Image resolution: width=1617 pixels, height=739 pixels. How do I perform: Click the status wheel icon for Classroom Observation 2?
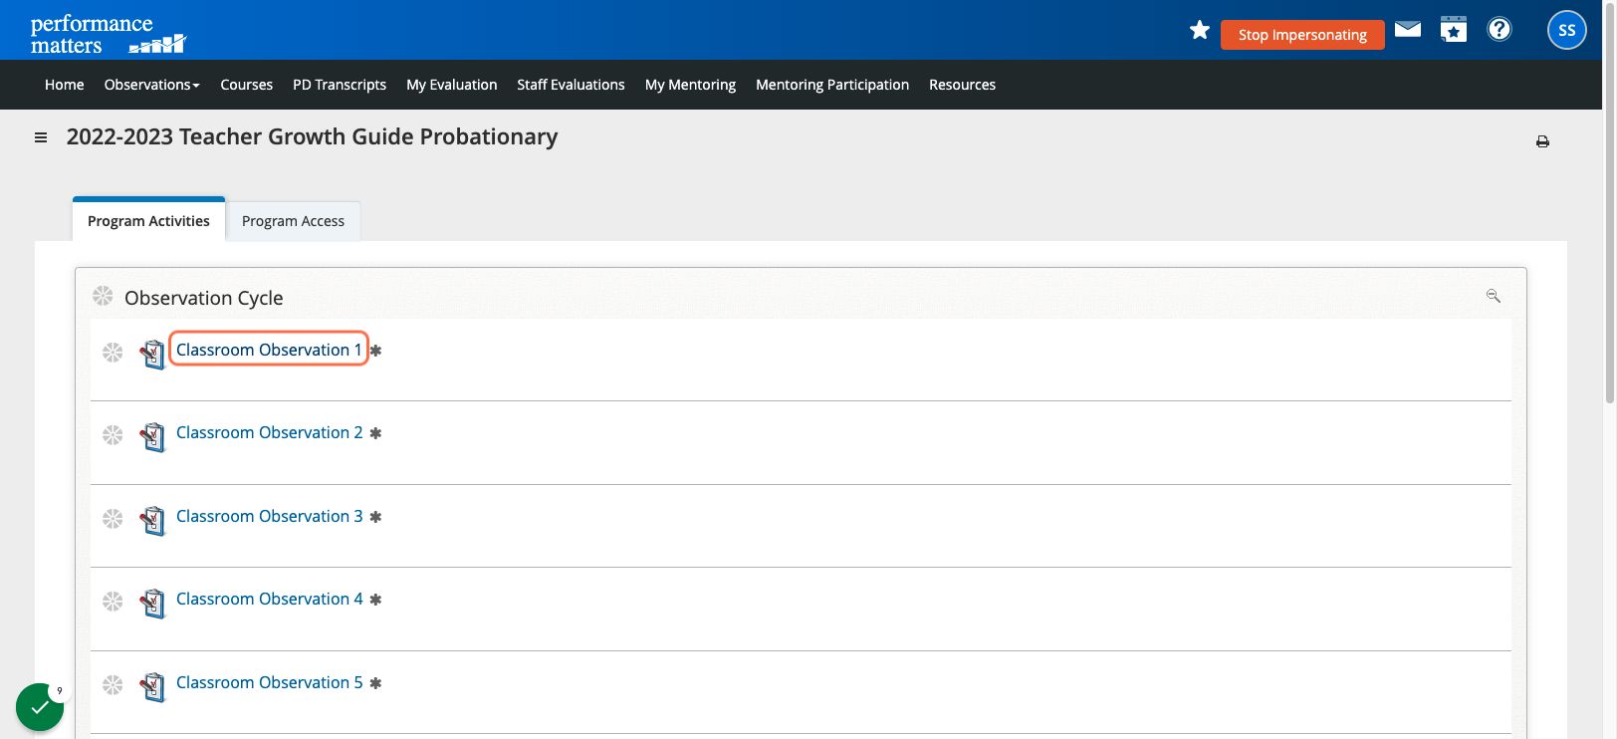113,435
